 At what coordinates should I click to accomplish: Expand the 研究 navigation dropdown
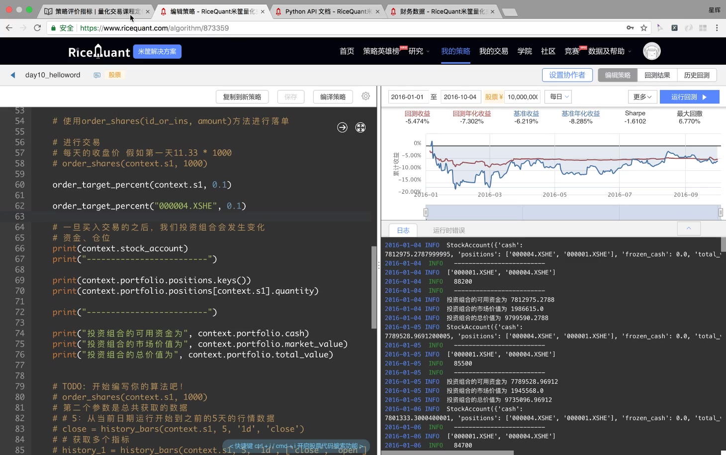tap(419, 51)
